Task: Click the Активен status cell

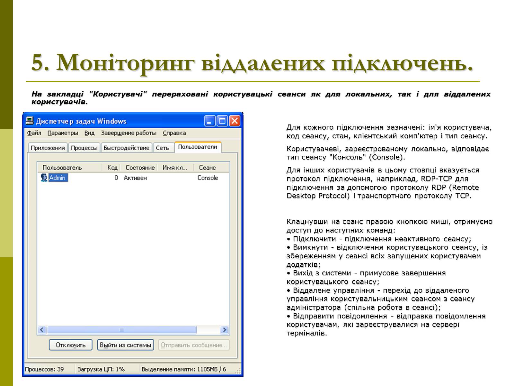Action: click(135, 178)
